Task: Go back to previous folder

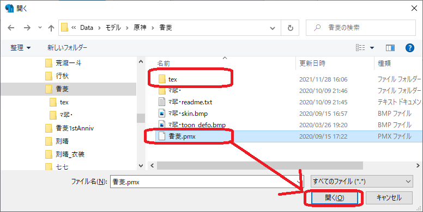Action: pos(11,28)
